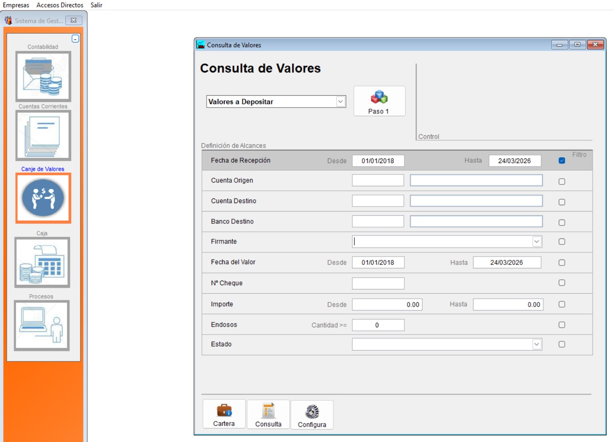This screenshot has height=442, width=614.
Task: Collapse the Sistema de Gestión panel
Action: click(x=75, y=39)
